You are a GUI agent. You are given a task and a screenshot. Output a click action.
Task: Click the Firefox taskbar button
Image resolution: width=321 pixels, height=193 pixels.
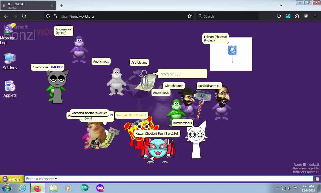click(x=38, y=188)
